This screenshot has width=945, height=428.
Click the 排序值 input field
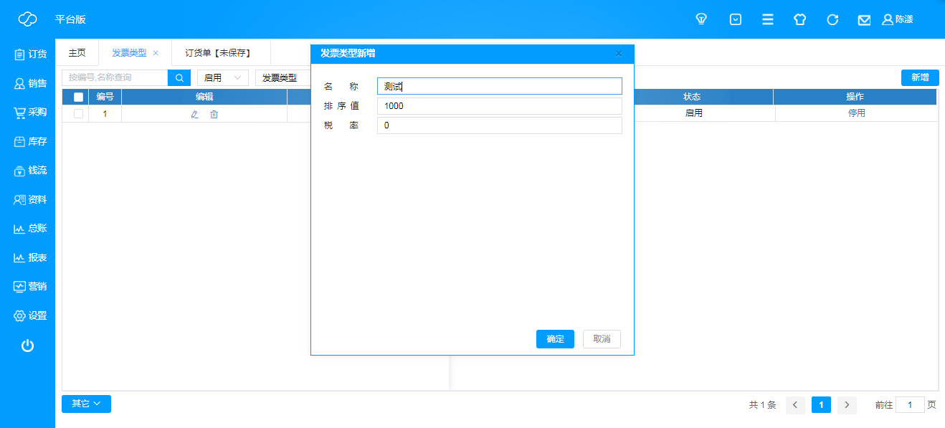499,106
